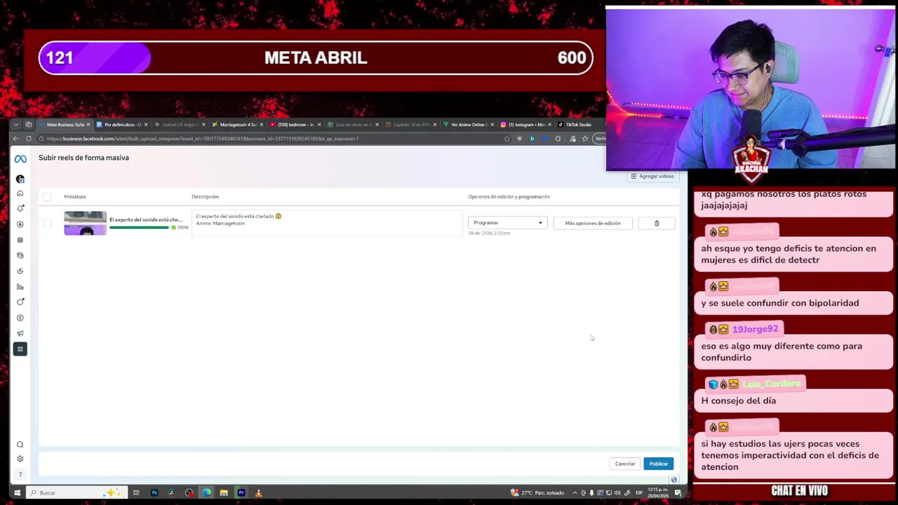
Task: Open All tools hamburger icon in sidebar
Action: pyautogui.click(x=20, y=349)
